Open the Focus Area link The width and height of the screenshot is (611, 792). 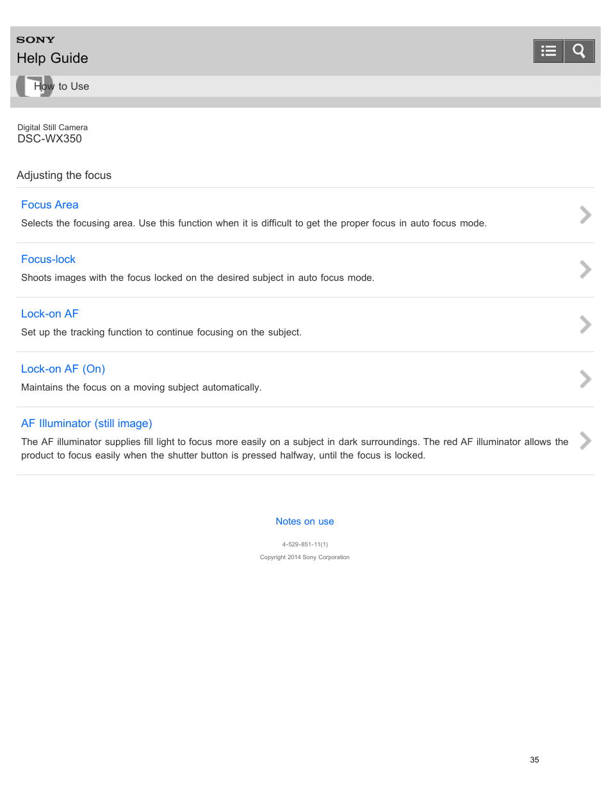50,205
